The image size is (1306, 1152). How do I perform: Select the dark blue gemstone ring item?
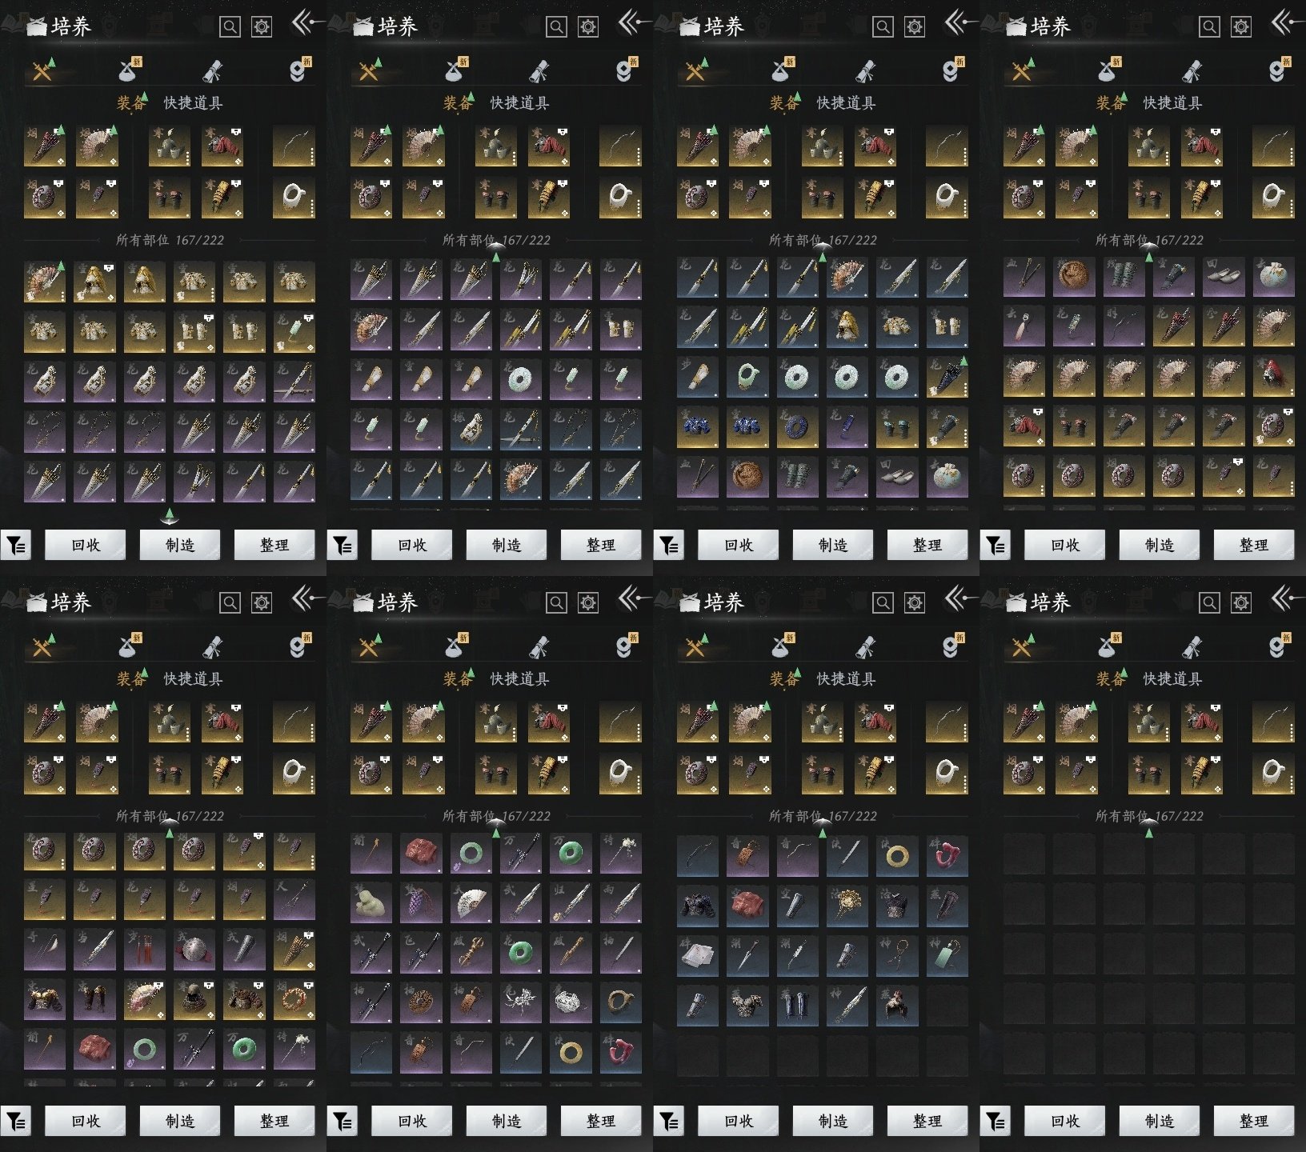point(797,426)
